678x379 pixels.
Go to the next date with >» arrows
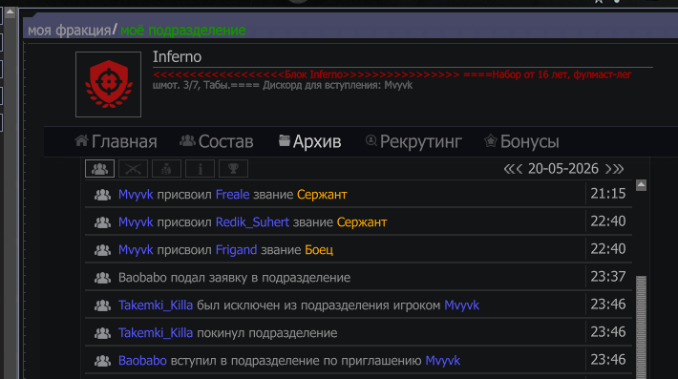point(614,169)
